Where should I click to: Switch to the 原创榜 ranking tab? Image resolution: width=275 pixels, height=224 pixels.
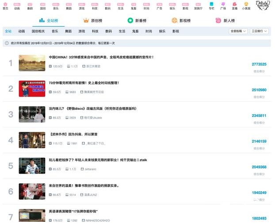click(x=93, y=20)
